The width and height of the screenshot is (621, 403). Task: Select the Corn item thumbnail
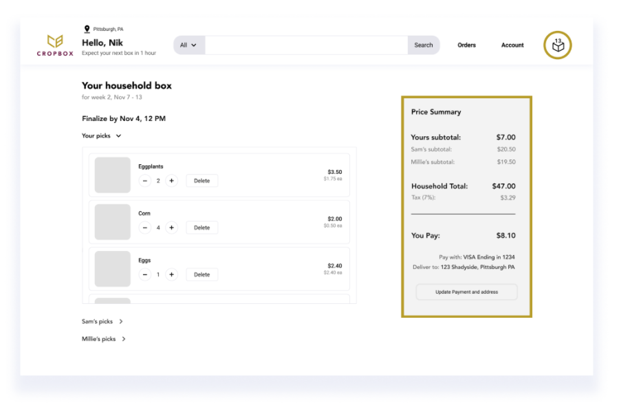tap(113, 222)
